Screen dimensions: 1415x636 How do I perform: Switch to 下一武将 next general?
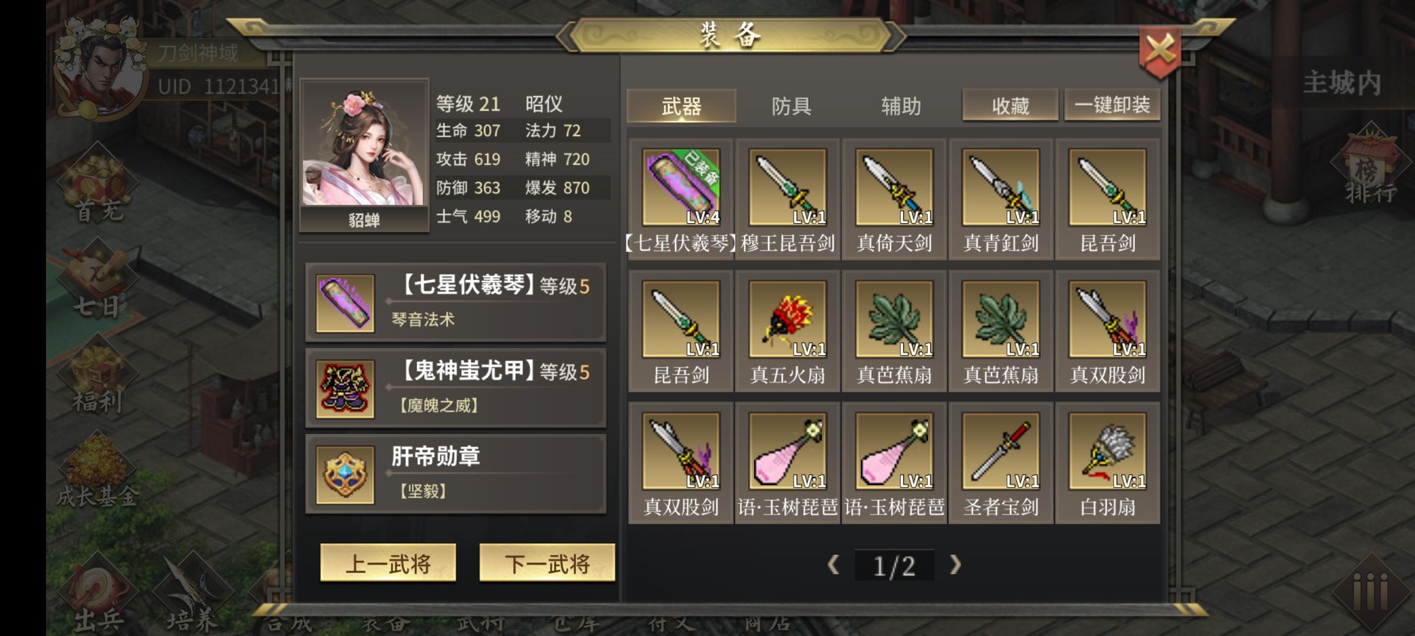[547, 563]
